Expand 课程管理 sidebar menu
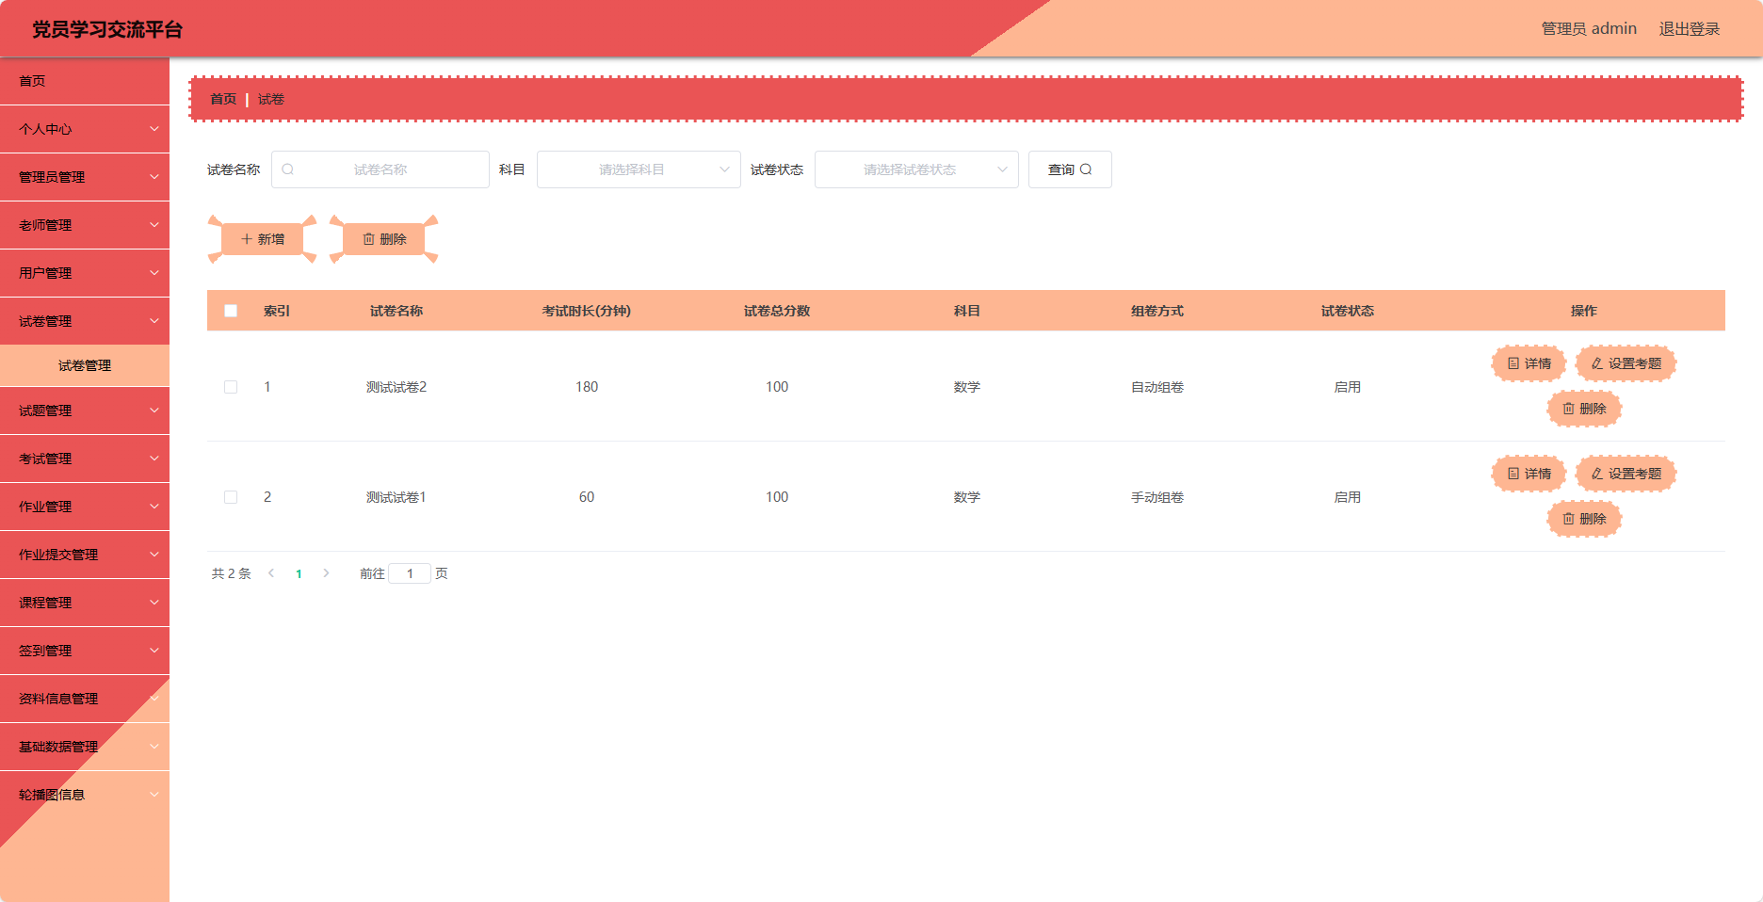The width and height of the screenshot is (1763, 902). [85, 603]
